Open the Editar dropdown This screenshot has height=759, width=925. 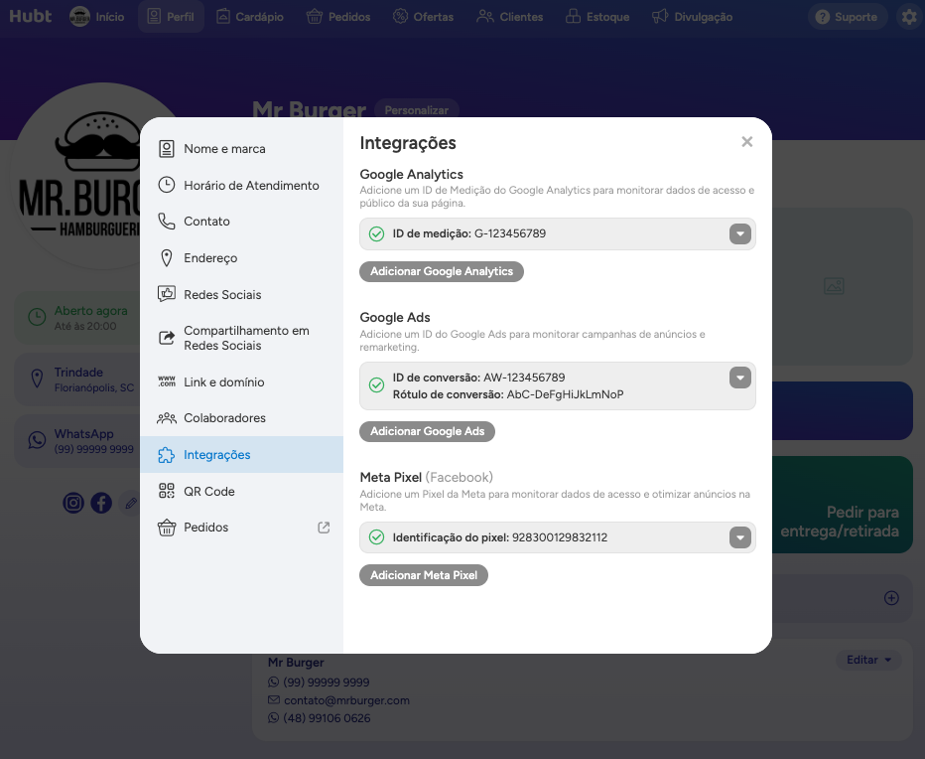point(869,661)
